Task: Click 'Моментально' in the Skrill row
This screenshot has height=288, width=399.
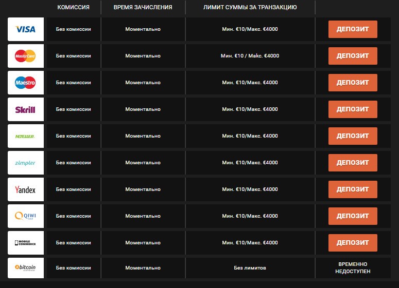Action: (143, 109)
